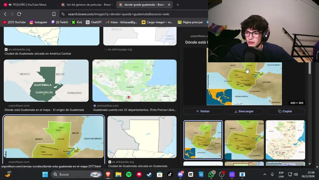Click the prensalibre.com source label

tap(108, 106)
